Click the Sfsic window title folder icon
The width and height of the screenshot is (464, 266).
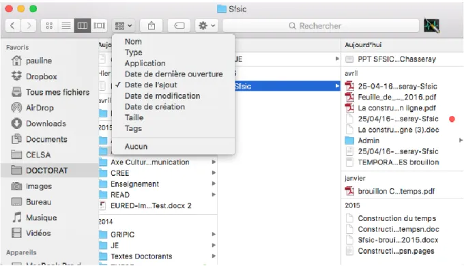click(221, 9)
